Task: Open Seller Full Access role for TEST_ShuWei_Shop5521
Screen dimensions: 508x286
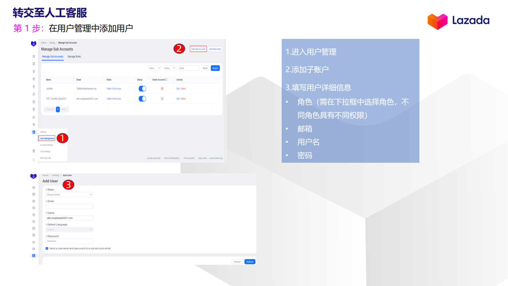Action: coord(114,99)
